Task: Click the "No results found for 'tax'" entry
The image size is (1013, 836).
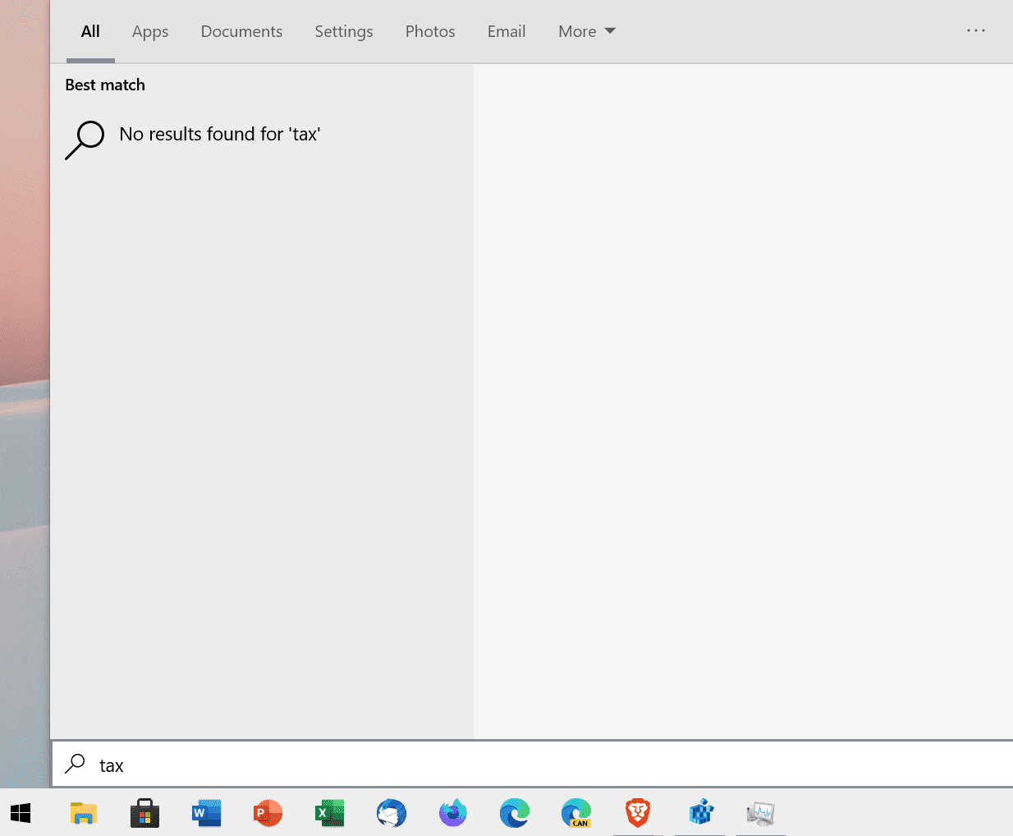Action: coord(220,134)
